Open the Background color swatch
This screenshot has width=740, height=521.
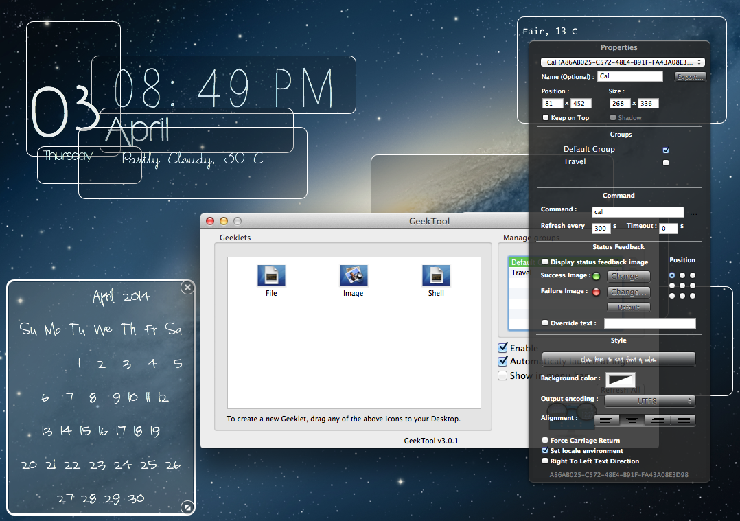[620, 380]
